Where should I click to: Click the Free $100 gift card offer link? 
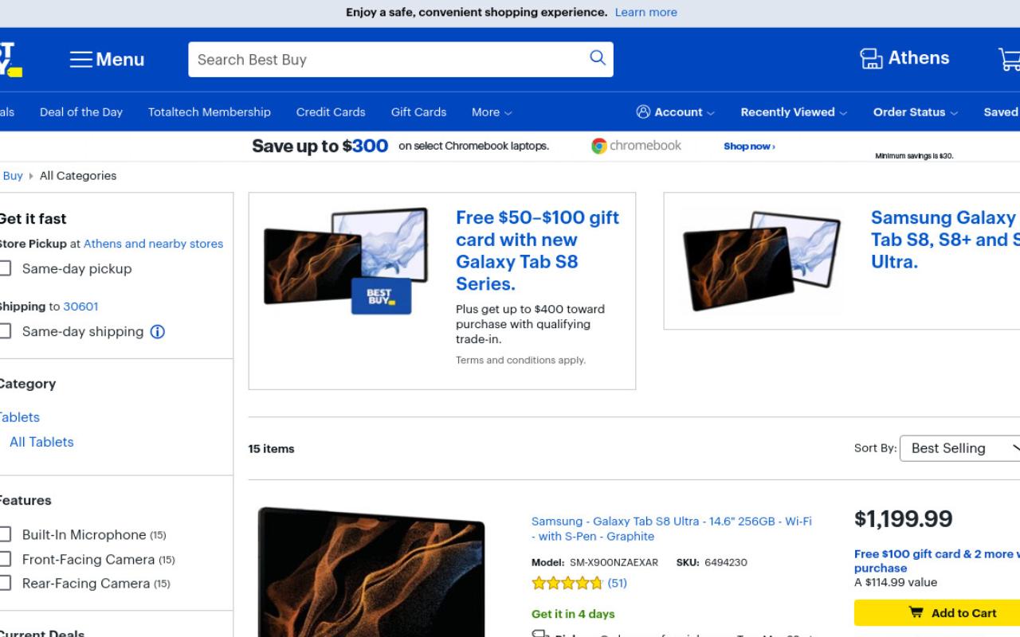click(x=937, y=561)
